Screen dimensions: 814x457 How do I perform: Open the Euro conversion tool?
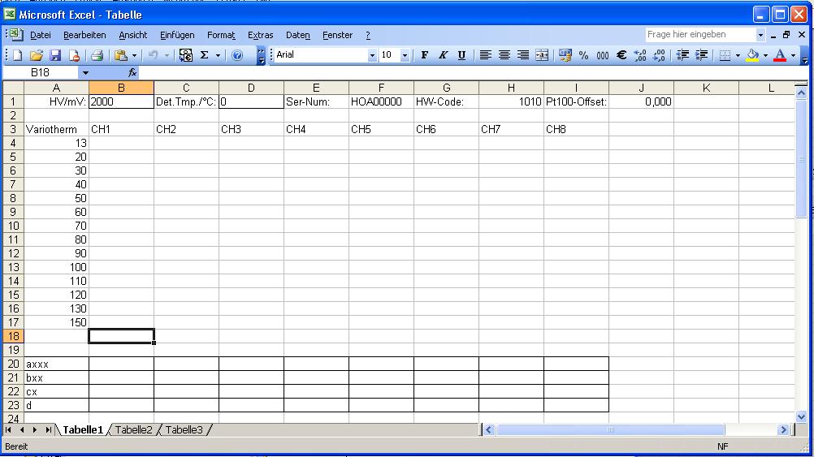point(185,55)
